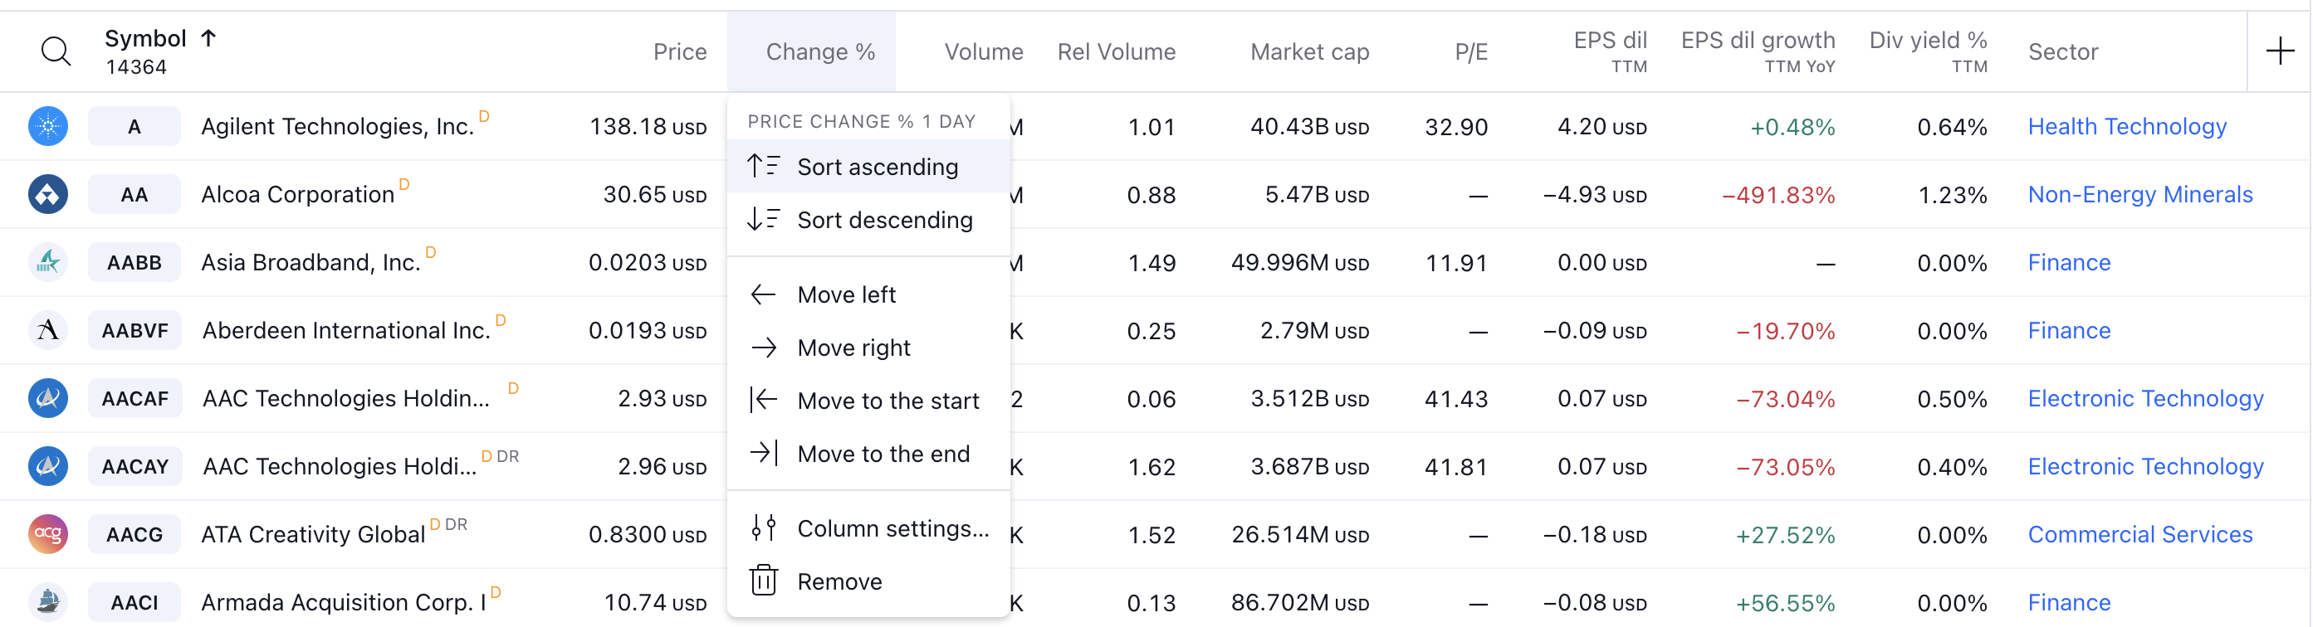2313x627 pixels.
Task: Select Move right menu entry
Action: (868, 348)
